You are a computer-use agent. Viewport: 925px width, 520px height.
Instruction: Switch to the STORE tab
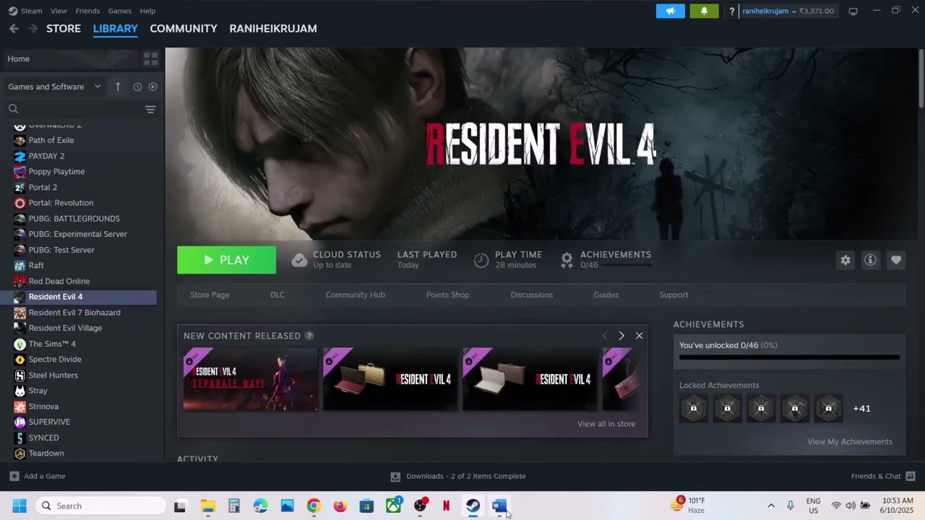click(x=64, y=28)
